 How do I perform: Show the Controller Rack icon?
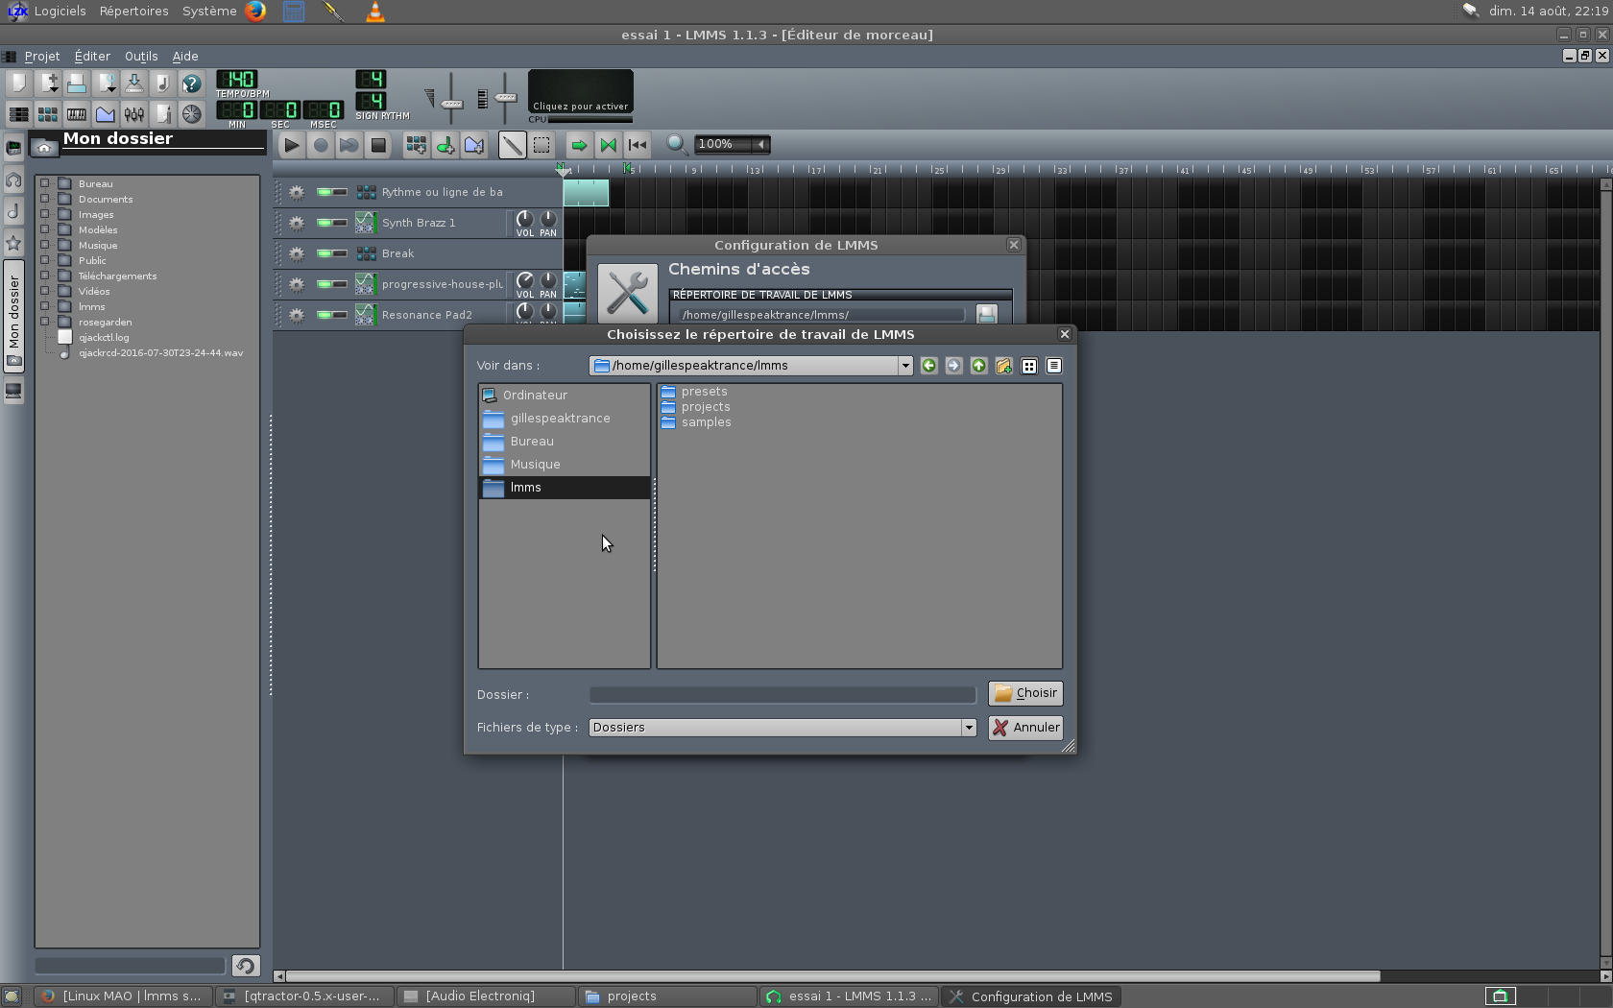click(191, 113)
